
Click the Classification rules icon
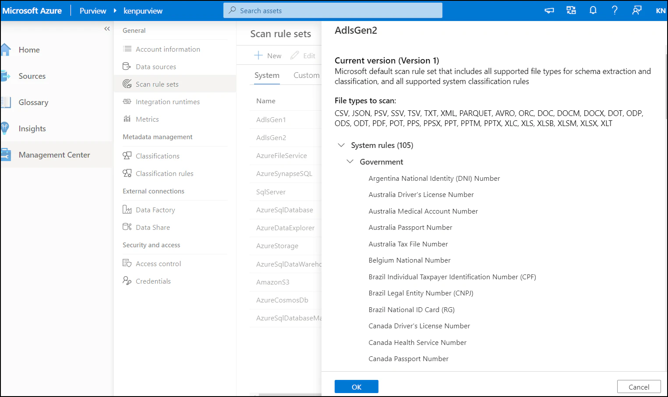[x=127, y=173]
